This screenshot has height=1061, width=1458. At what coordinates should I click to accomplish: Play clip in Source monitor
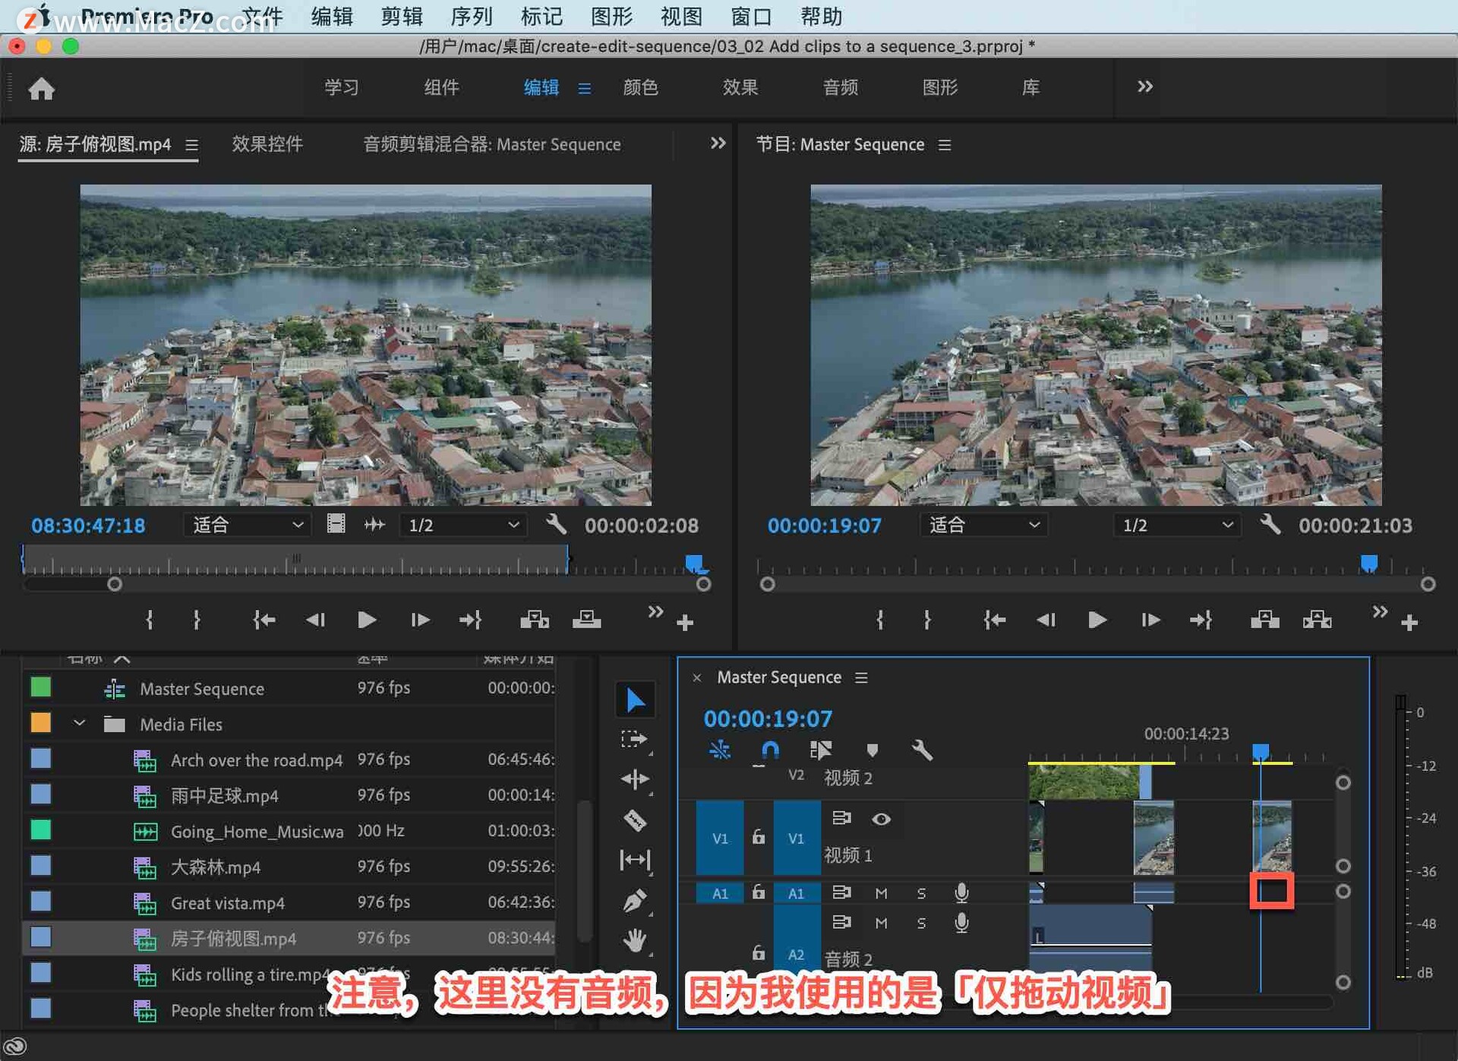(x=366, y=620)
